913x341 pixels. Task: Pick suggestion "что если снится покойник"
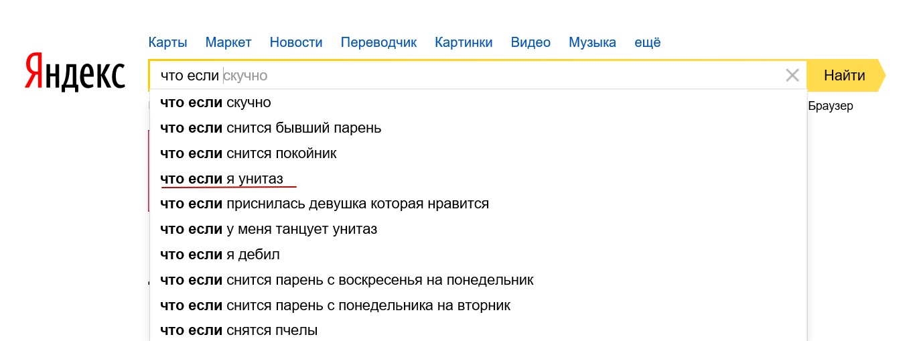coord(478,153)
